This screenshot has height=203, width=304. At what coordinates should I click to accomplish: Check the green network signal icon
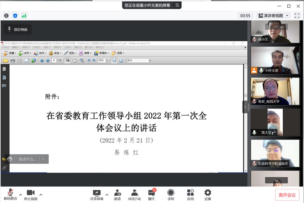pos(24,16)
